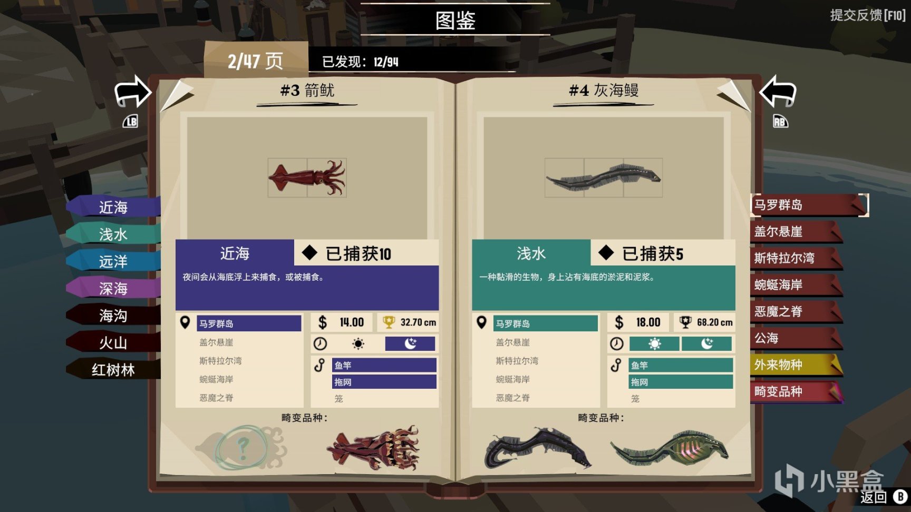
Task: Click the 返回 B button
Action: (883, 497)
